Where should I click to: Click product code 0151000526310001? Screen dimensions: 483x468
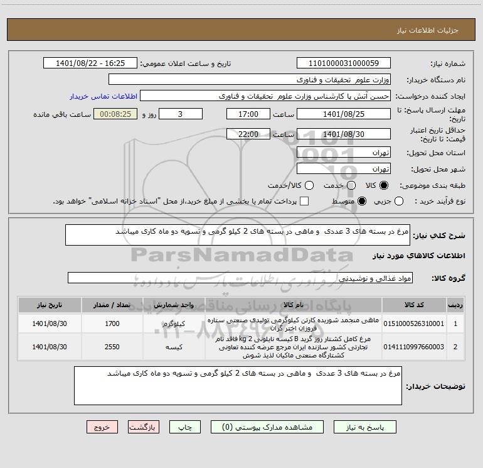(414, 324)
